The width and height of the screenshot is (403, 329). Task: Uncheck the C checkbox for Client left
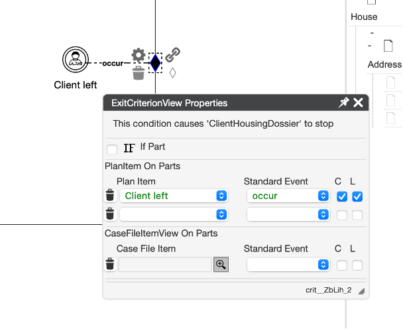pyautogui.click(x=342, y=196)
